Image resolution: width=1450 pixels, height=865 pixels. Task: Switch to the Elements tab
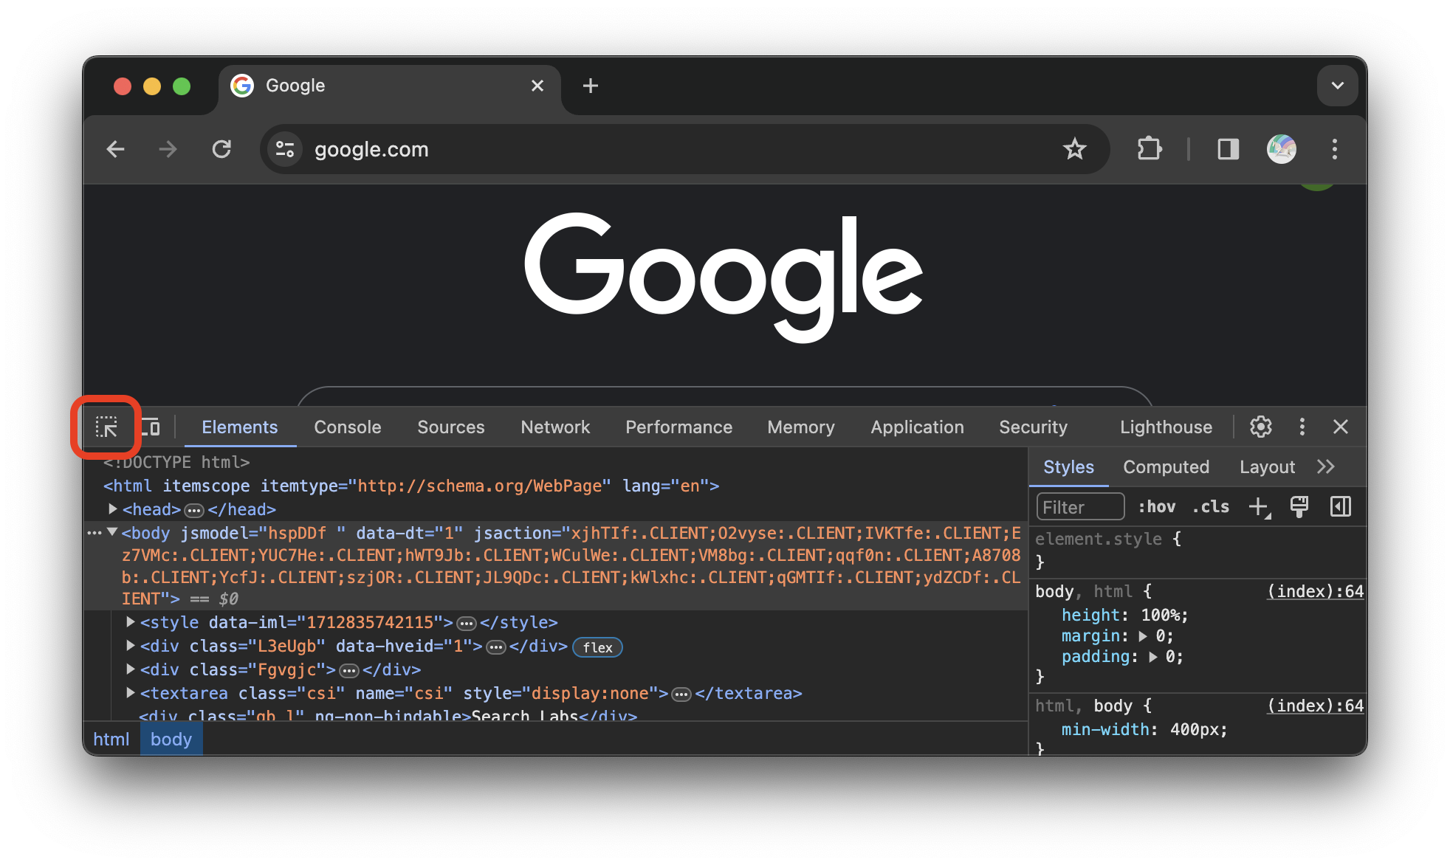240,427
